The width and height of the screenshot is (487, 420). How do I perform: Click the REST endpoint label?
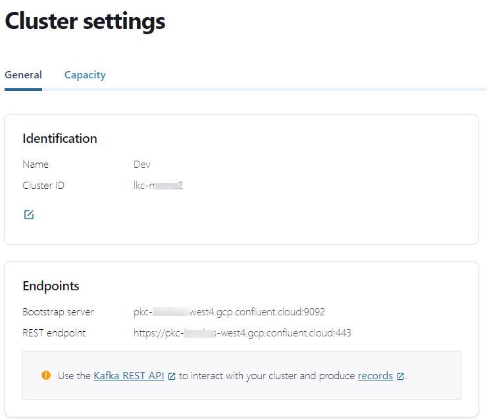54,333
